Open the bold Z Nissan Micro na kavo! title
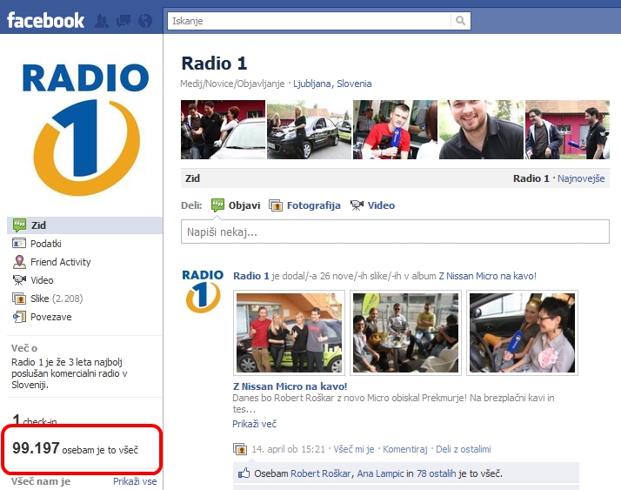The image size is (621, 490). (x=290, y=386)
